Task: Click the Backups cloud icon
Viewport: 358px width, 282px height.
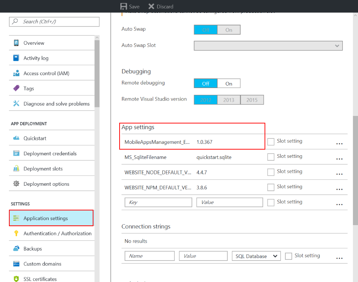Action: click(16, 249)
